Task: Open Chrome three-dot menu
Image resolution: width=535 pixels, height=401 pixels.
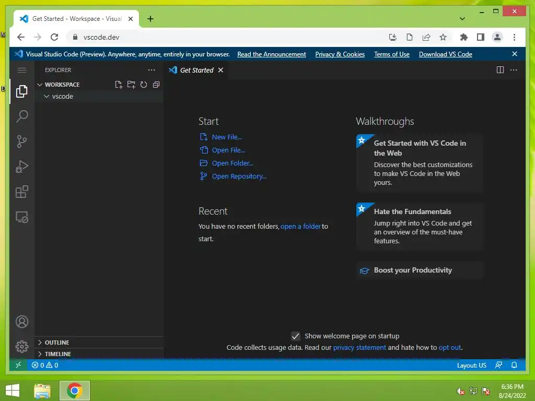Action: point(514,37)
